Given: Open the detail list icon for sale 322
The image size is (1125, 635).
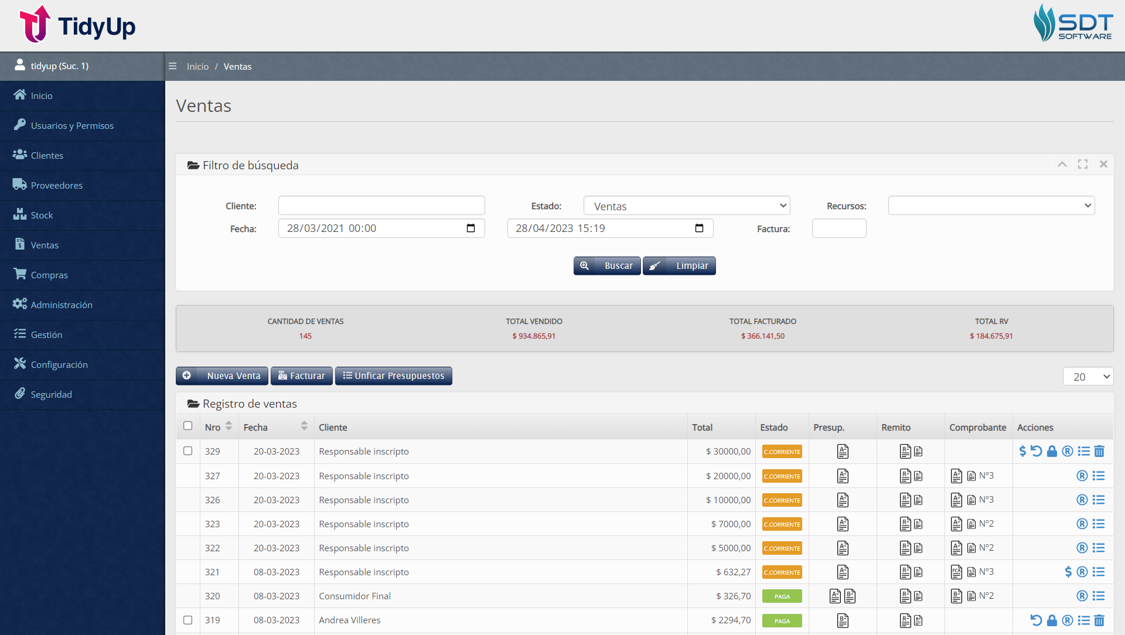Looking at the screenshot, I should (x=1099, y=548).
